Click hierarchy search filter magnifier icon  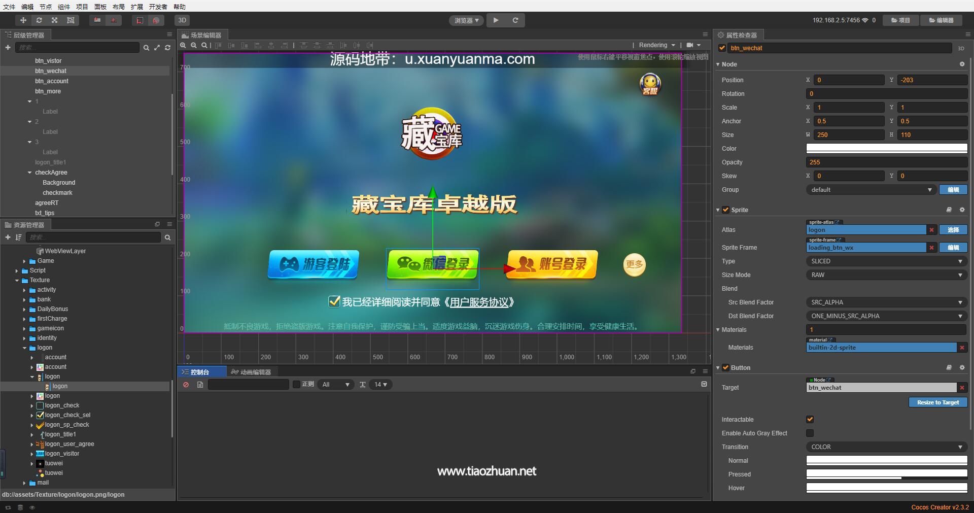point(146,48)
